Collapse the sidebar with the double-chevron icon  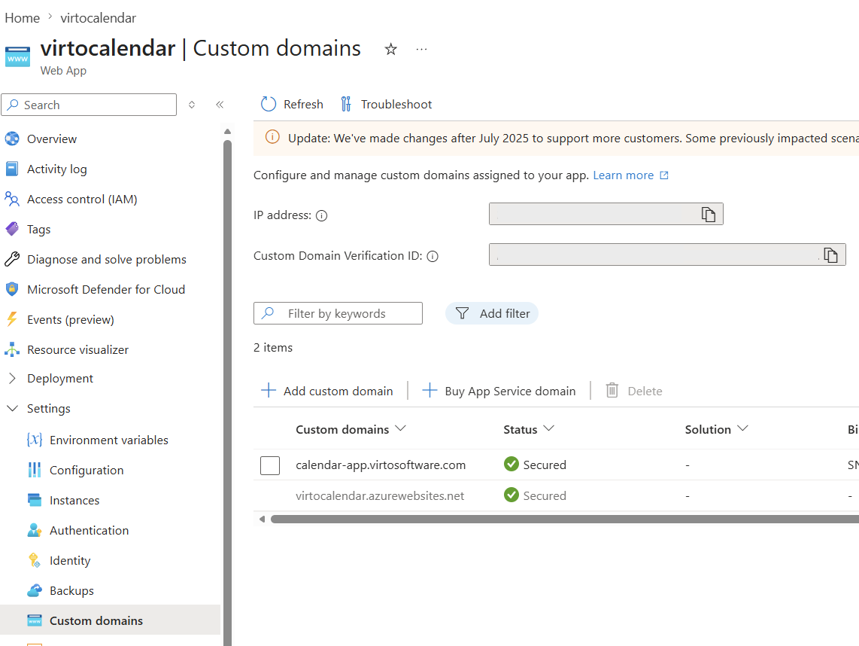pos(220,105)
